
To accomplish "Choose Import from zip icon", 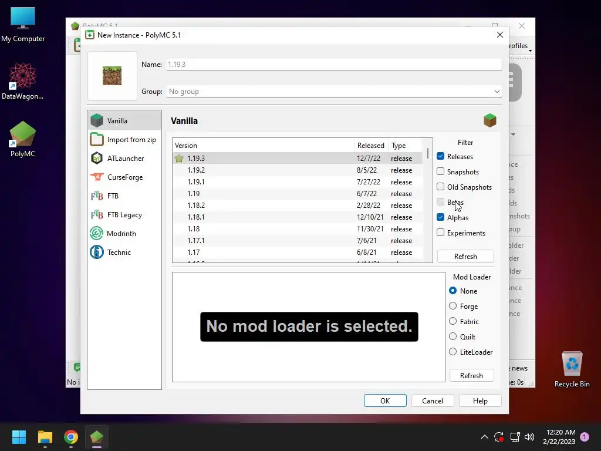I will (x=97, y=140).
